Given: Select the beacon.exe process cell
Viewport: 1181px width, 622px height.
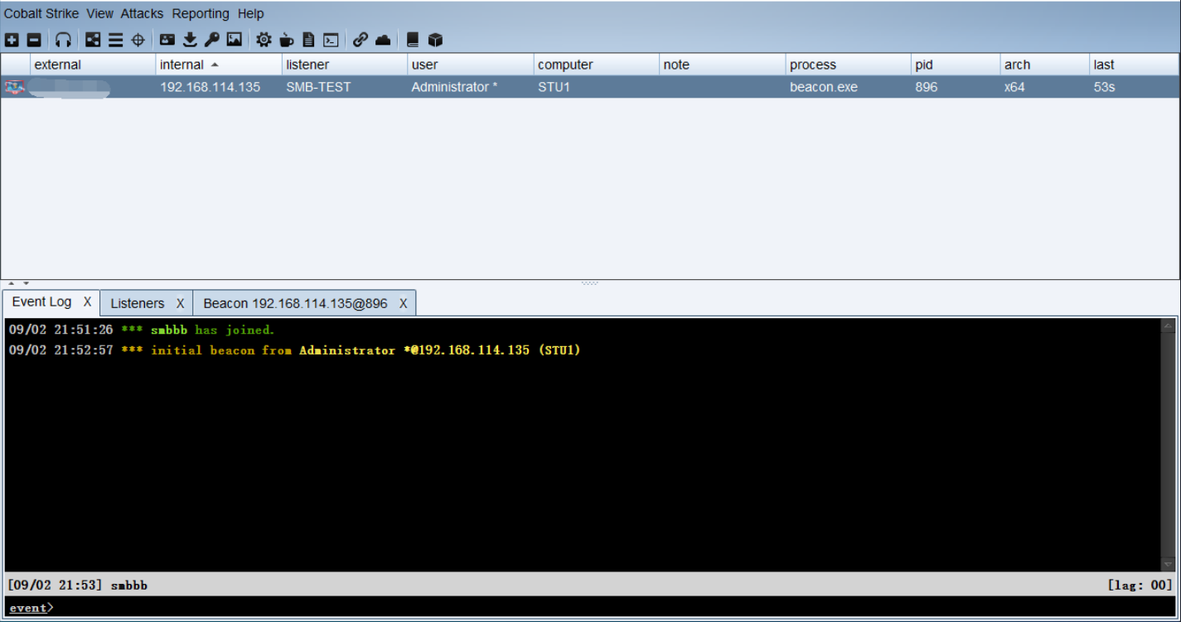Looking at the screenshot, I should pyautogui.click(x=849, y=87).
